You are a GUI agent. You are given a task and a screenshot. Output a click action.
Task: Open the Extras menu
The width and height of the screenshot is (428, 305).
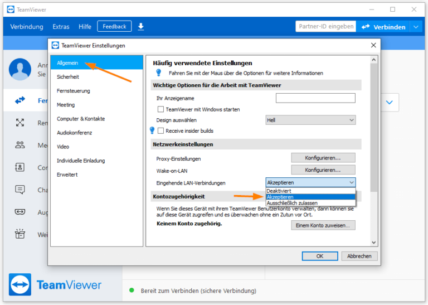point(61,27)
